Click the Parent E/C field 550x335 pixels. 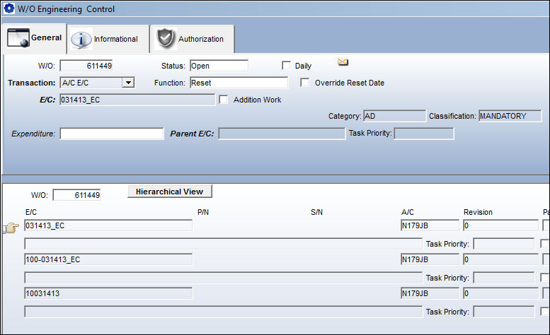pos(282,134)
